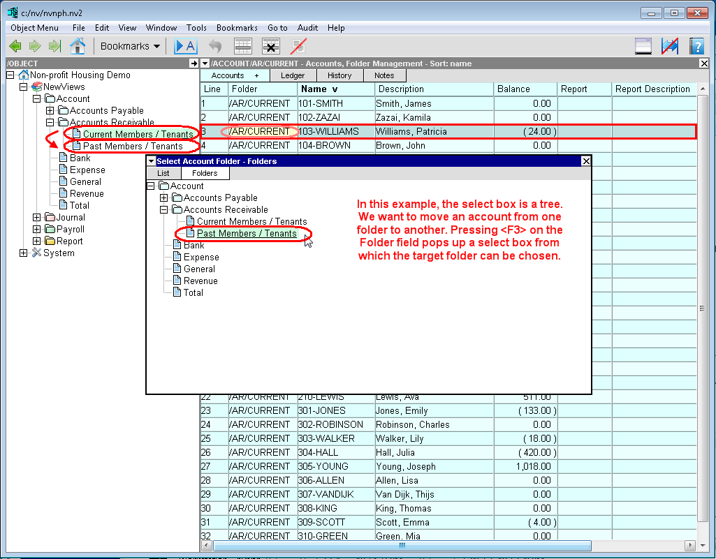Expand the Journal folder in object tree
Image resolution: width=716 pixels, height=559 pixels.
point(37,218)
